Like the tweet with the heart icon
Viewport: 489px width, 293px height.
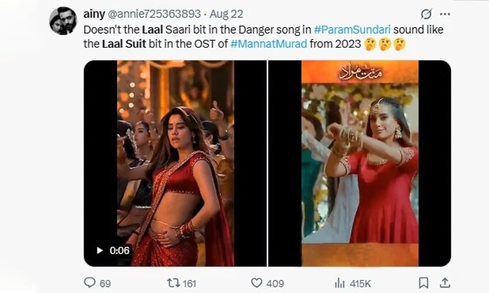[256, 283]
